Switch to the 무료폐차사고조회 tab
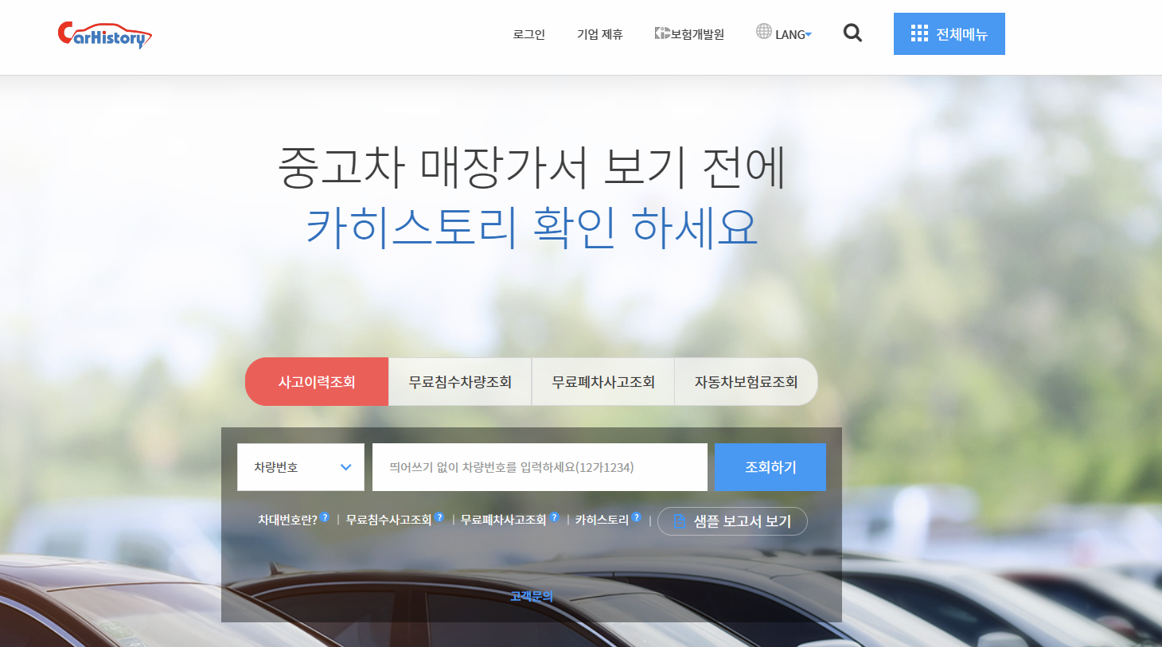1162x647 pixels. (602, 381)
